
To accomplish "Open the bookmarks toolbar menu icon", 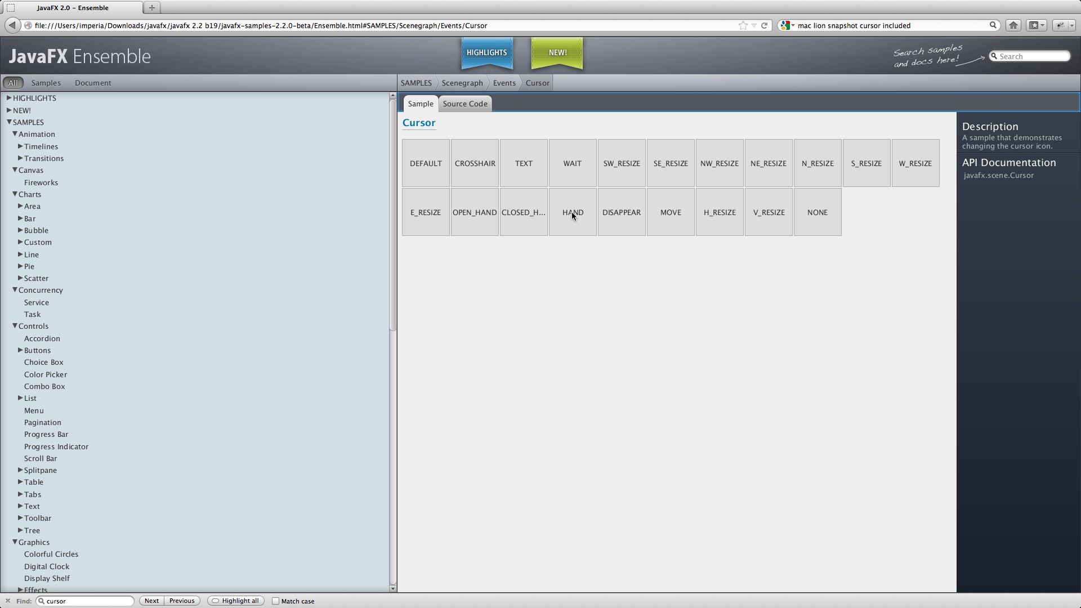I will point(1036,25).
